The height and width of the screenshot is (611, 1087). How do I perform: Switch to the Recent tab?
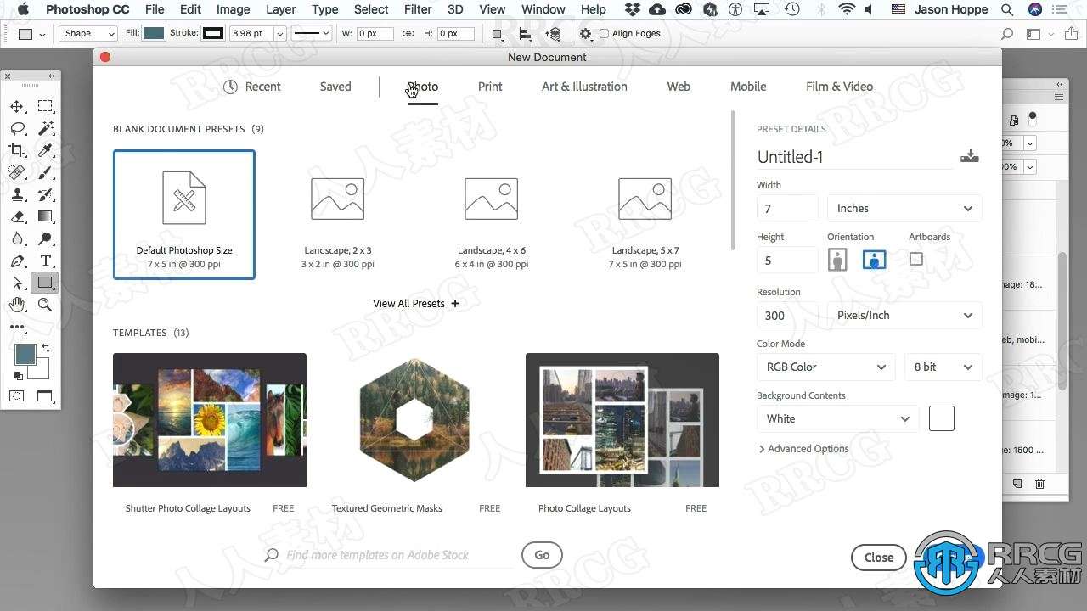pyautogui.click(x=252, y=87)
